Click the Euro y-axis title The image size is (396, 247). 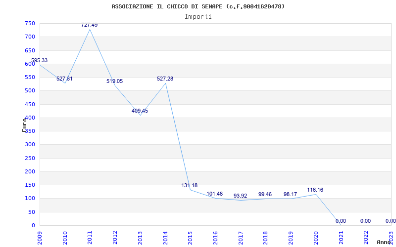(x=24, y=125)
